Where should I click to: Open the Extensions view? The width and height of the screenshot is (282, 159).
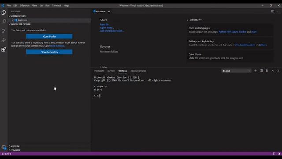click(x=4, y=49)
